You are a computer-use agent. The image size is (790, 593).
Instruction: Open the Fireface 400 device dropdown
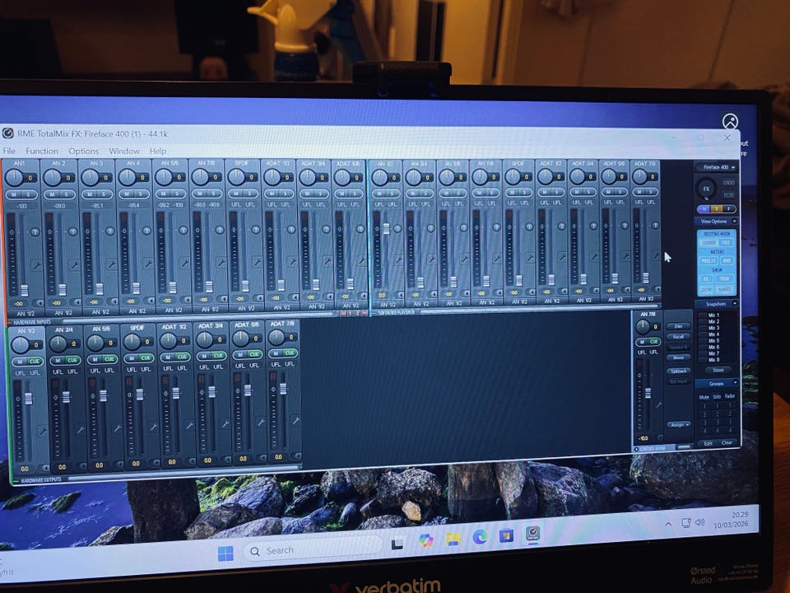(718, 167)
